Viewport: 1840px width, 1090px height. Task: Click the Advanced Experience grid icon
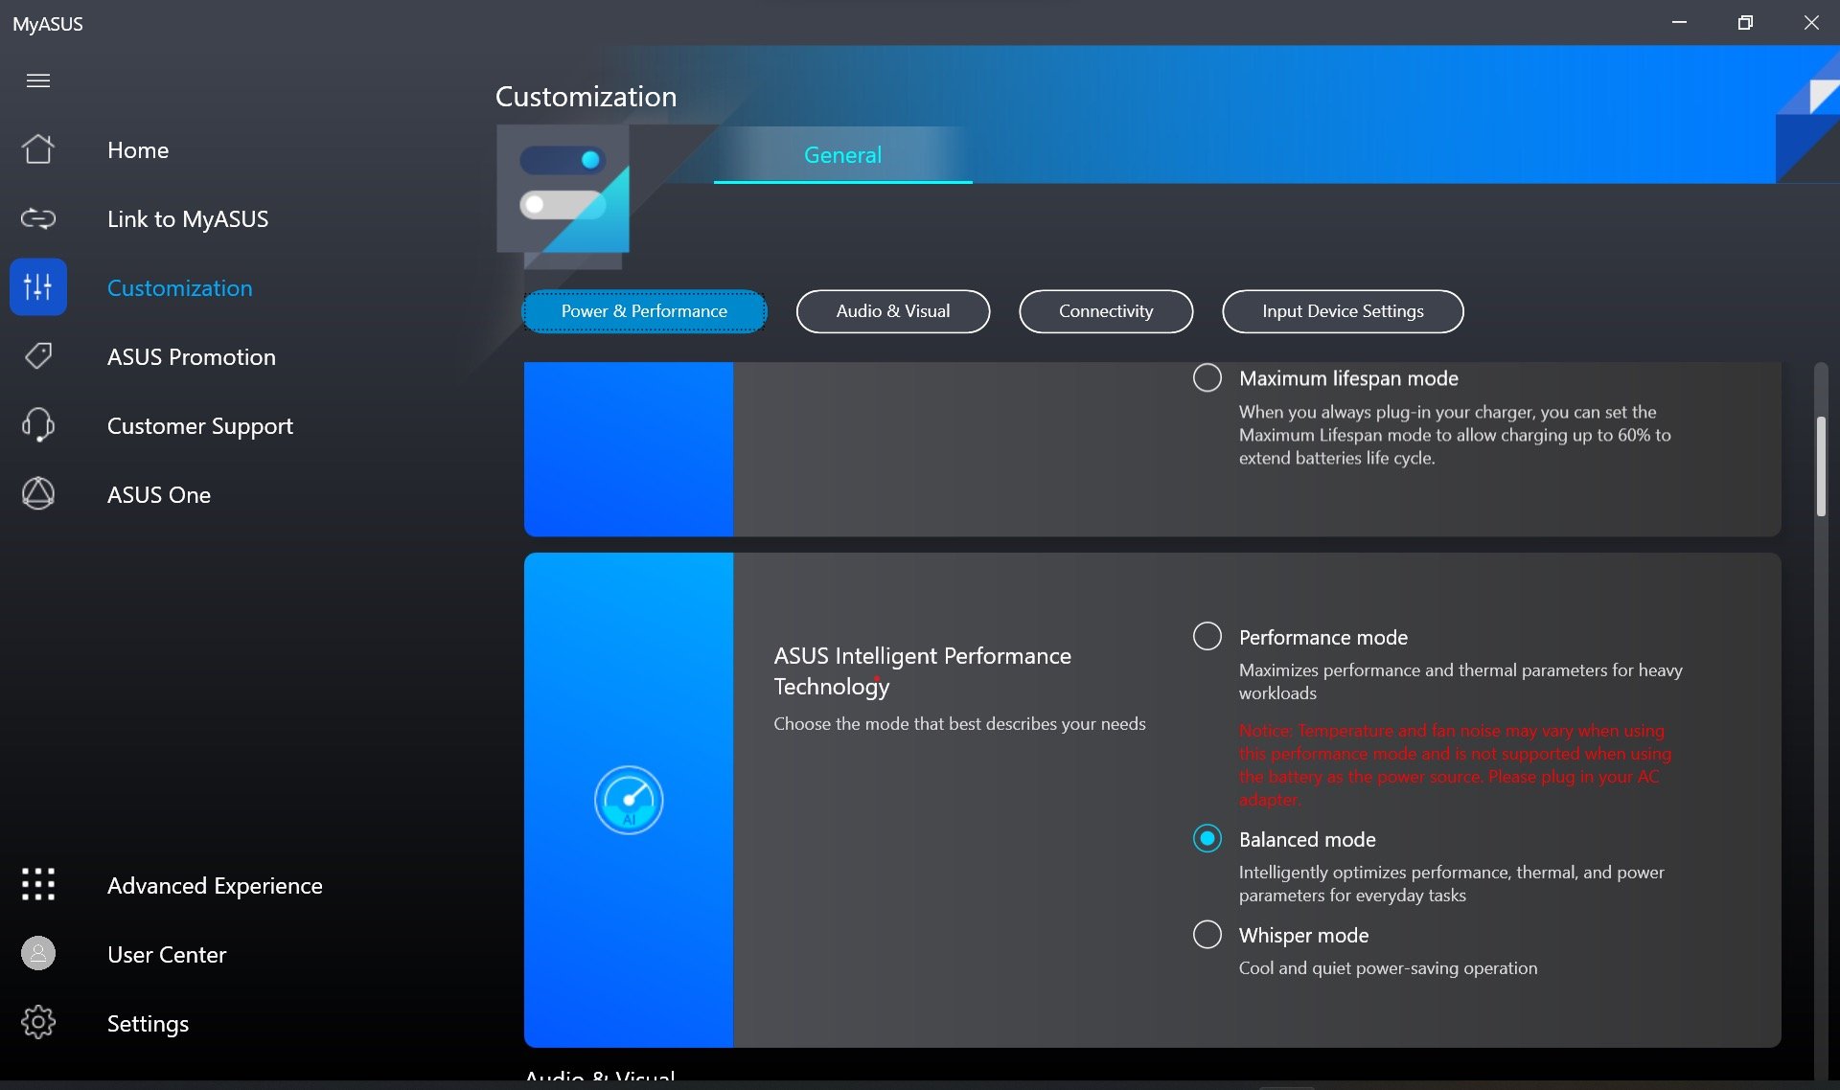(37, 884)
